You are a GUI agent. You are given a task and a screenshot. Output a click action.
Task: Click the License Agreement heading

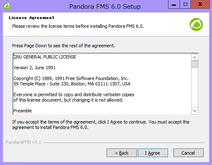(32, 18)
